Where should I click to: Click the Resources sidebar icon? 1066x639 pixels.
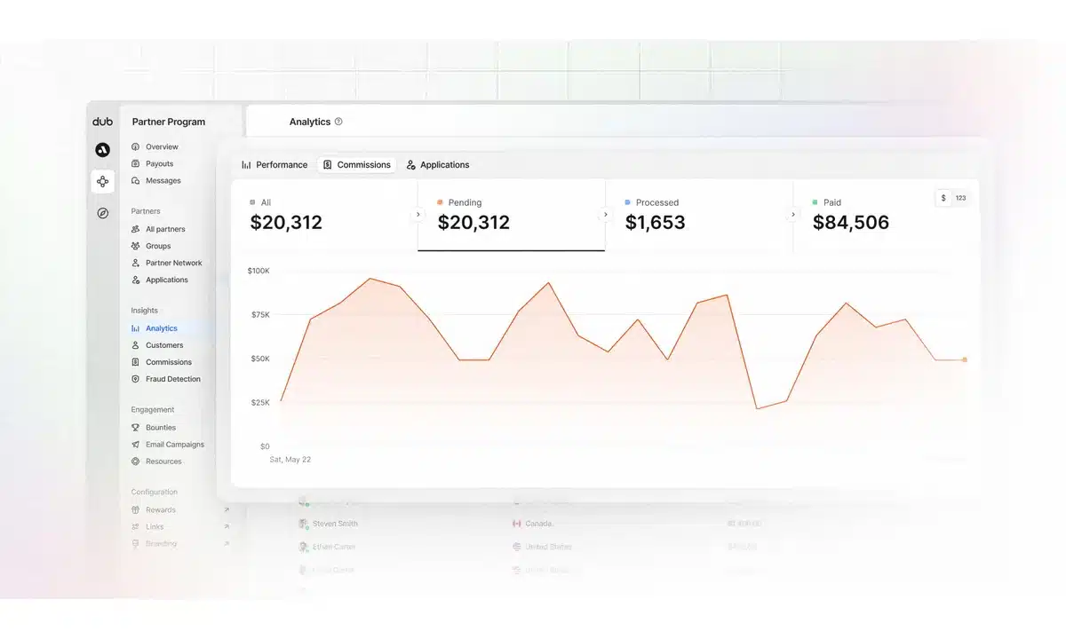(x=135, y=461)
